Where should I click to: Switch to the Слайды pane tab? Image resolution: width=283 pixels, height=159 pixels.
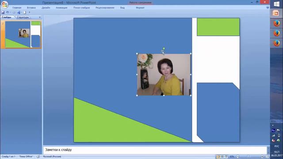coord(7,17)
